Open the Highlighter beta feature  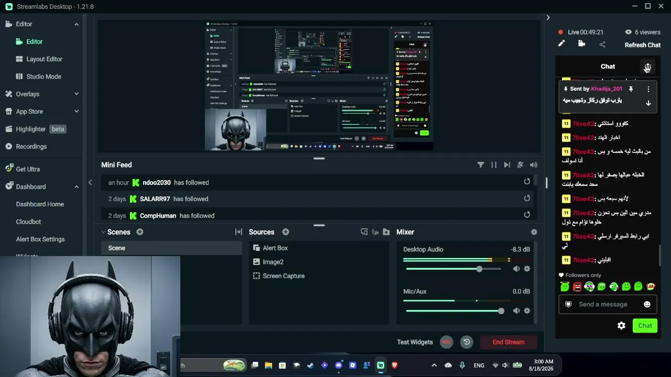tap(35, 129)
